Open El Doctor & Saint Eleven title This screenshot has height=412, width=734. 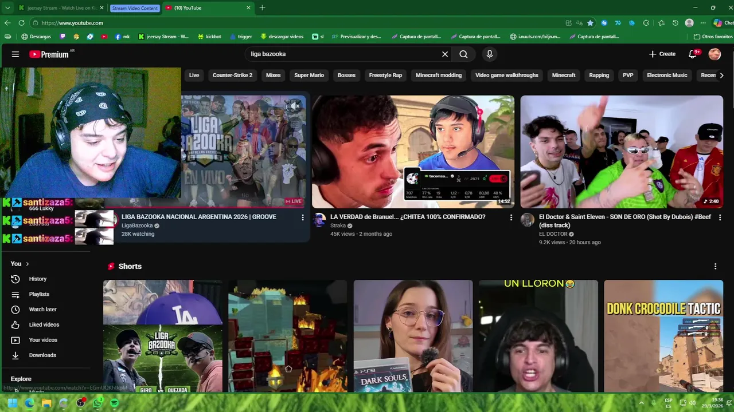coord(625,221)
